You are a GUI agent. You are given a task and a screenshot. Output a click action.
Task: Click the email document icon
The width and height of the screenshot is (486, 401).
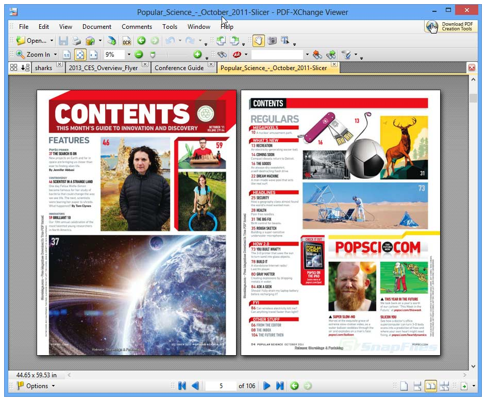tap(90, 41)
